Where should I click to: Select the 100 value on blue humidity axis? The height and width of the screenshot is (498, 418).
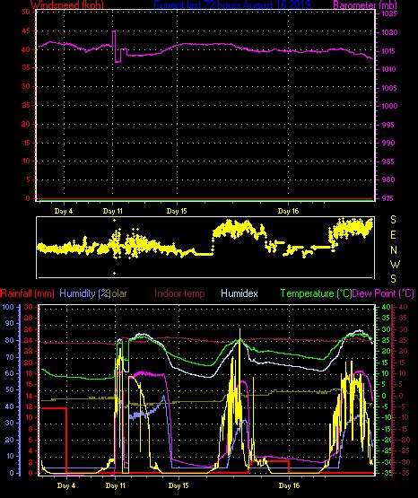coord(8,307)
